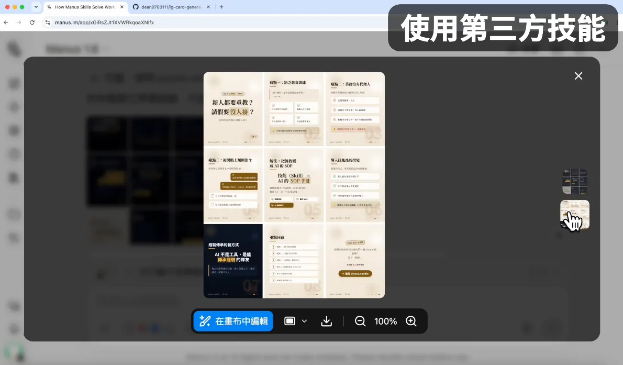
Task: Click the 在畫布中編輯 edit-in-canvas button
Action: point(233,321)
